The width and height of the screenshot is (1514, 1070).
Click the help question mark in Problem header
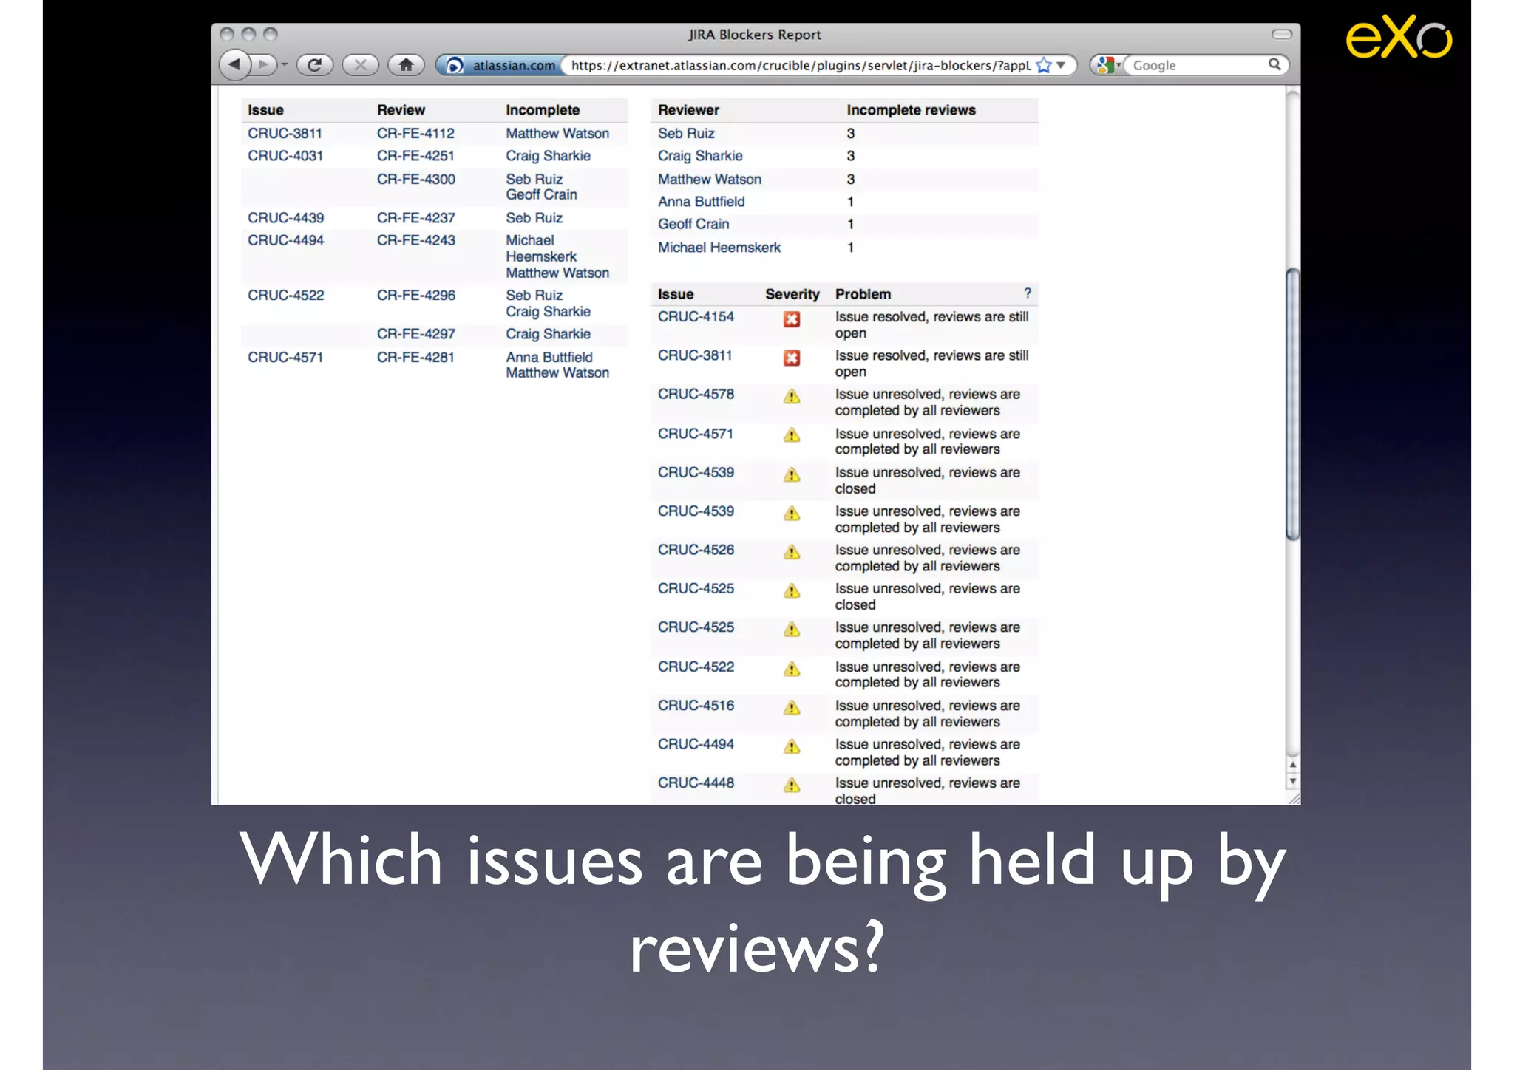1027,293
